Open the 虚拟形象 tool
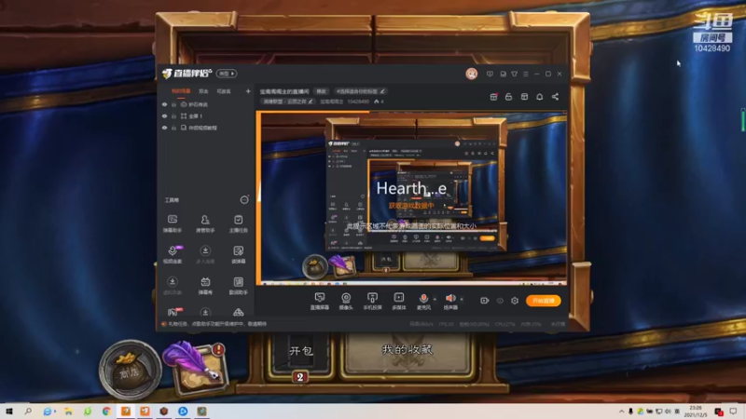Viewport: 746px width, 419px height. click(x=173, y=286)
